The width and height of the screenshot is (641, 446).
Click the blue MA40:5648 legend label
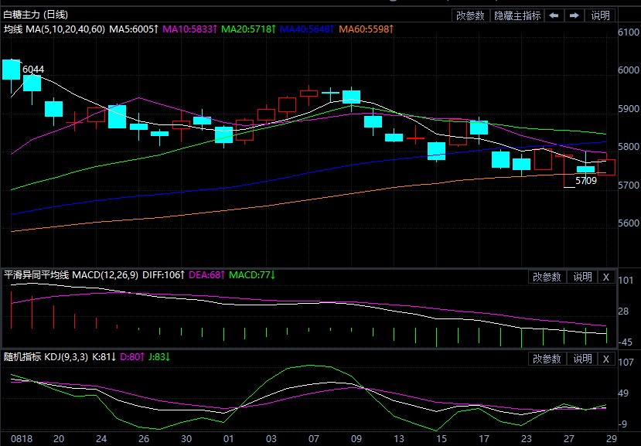pyautogui.click(x=307, y=29)
